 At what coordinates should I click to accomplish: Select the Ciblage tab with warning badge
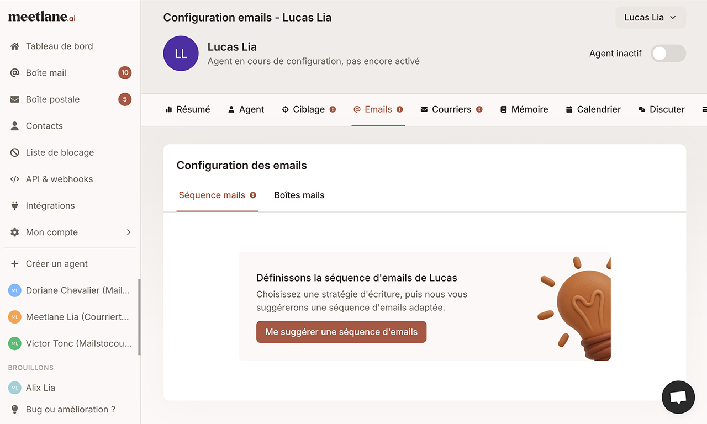click(309, 109)
